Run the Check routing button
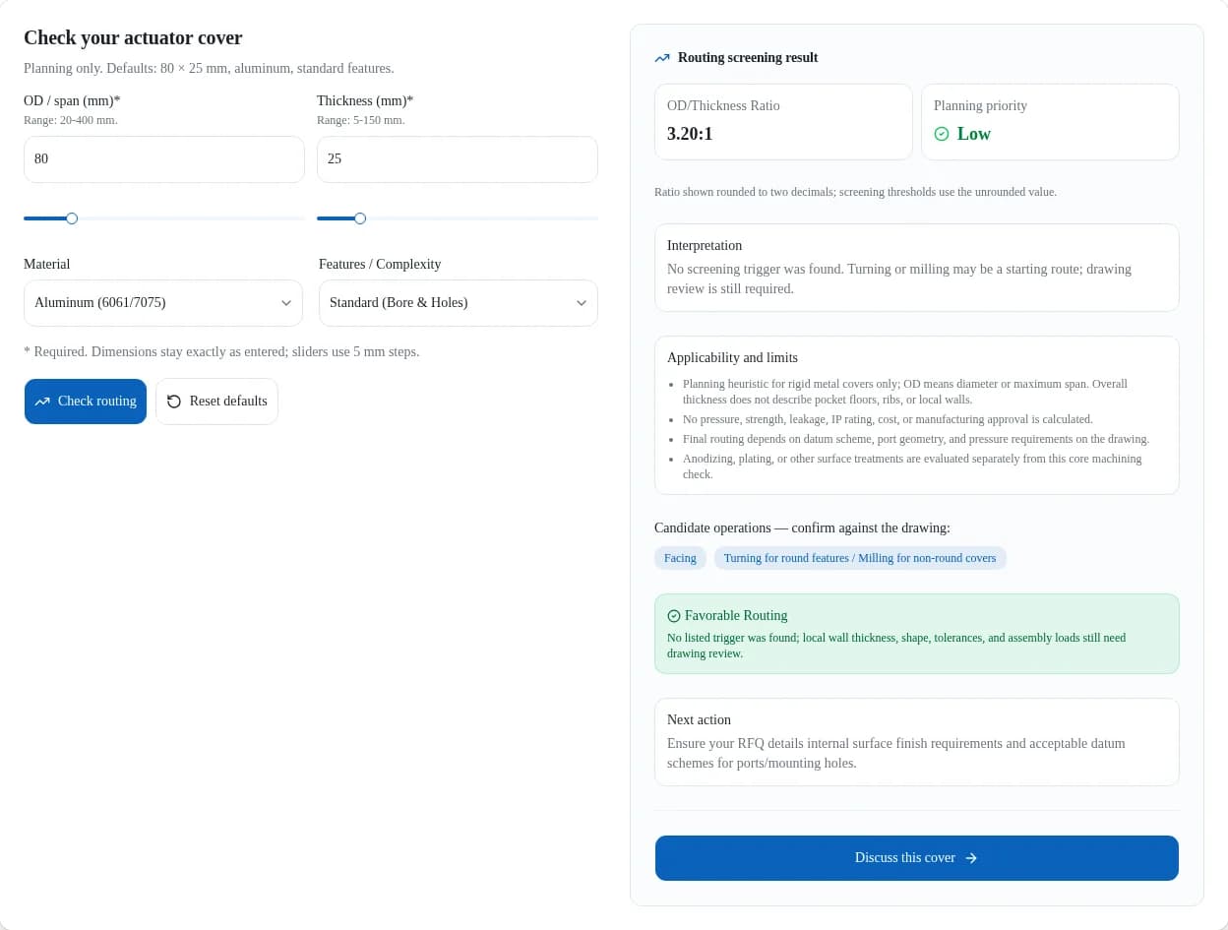This screenshot has height=930, width=1228. click(x=86, y=402)
